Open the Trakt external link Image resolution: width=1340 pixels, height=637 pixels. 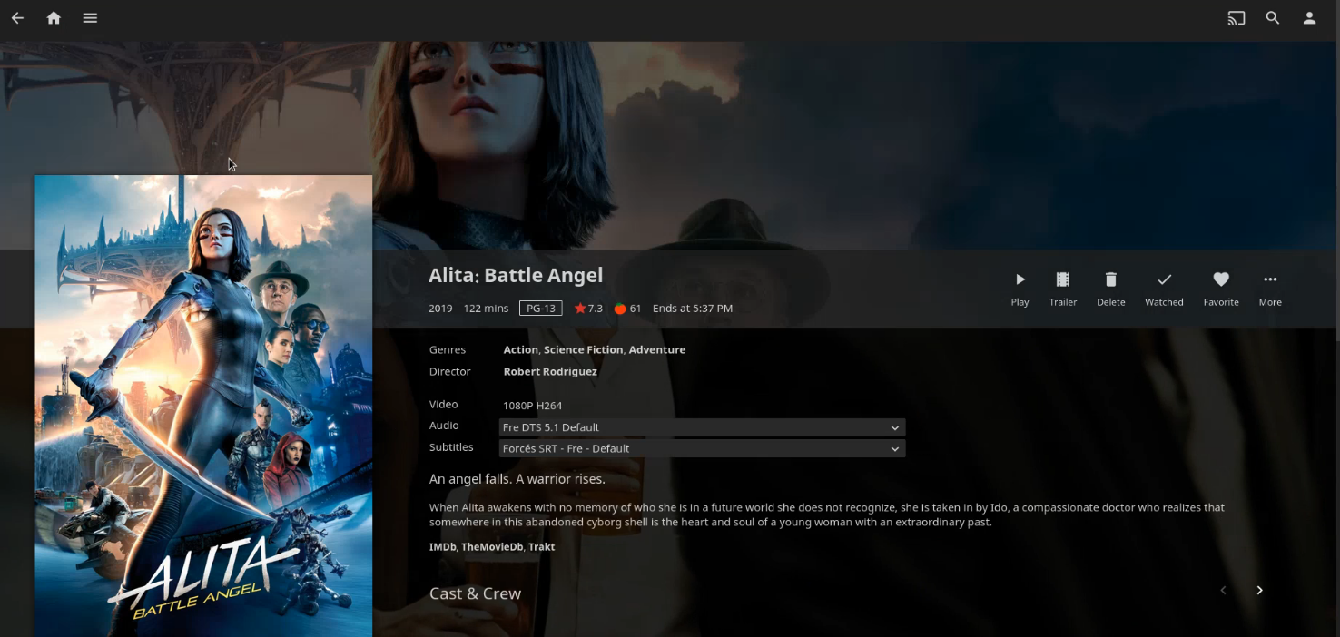point(541,546)
